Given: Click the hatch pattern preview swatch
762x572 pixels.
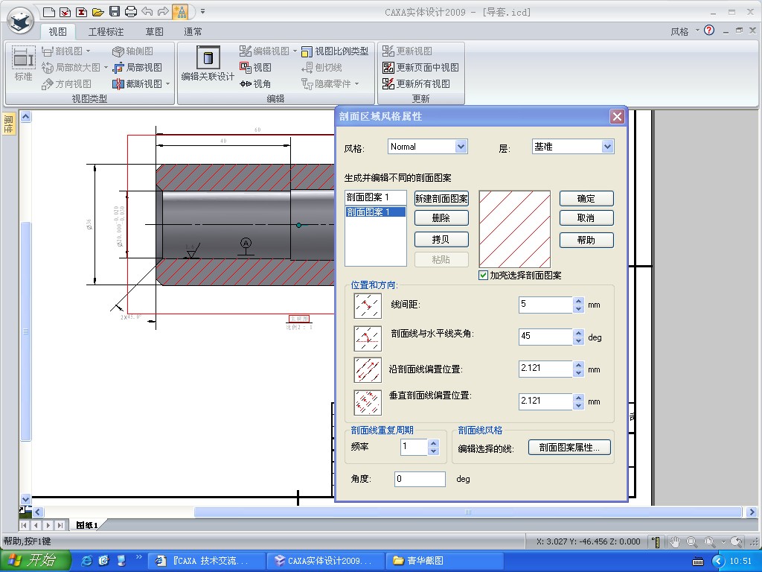Looking at the screenshot, I should [x=515, y=229].
